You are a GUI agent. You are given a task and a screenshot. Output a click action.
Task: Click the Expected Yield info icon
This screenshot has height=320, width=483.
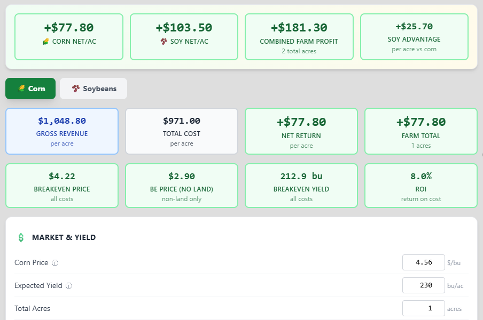(69, 286)
